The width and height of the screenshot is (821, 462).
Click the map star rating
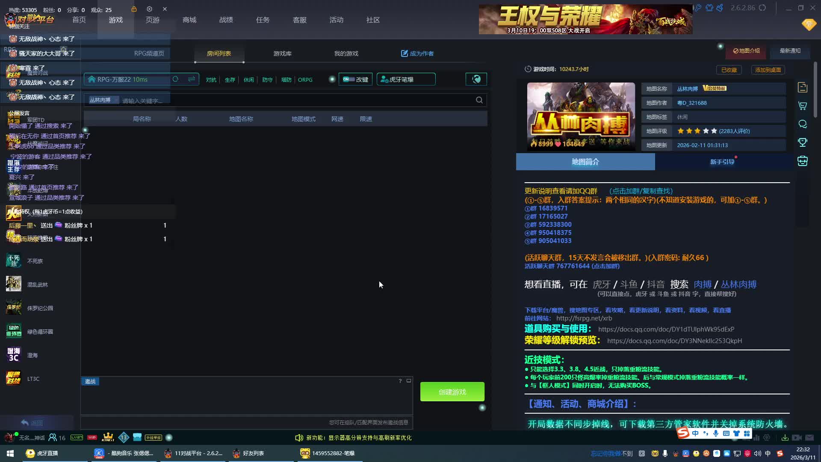[697, 131]
